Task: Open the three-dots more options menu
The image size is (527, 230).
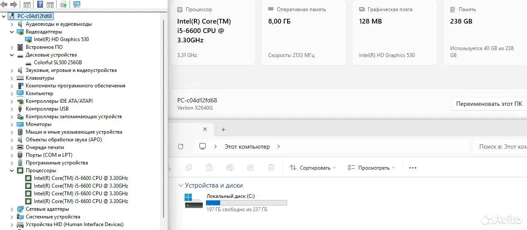Action: click(x=413, y=168)
